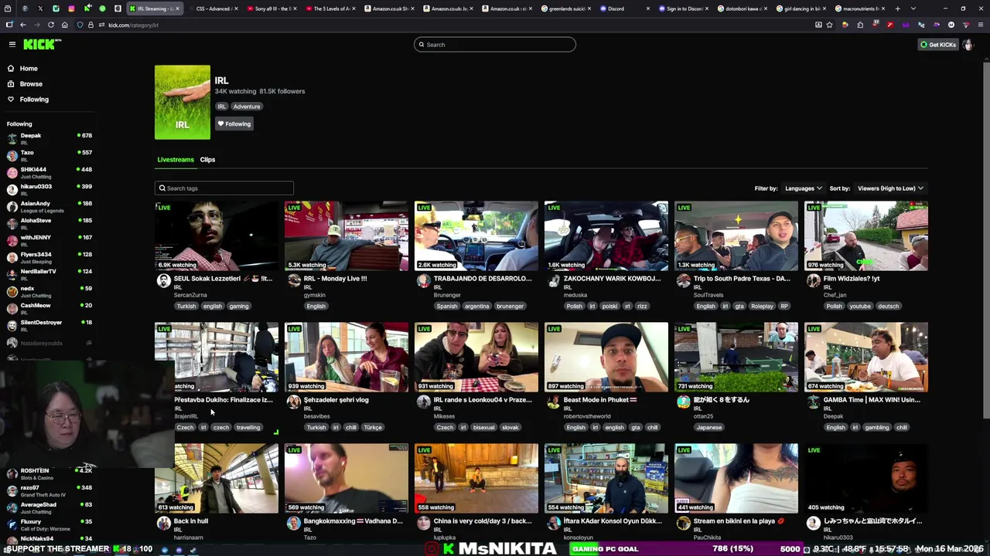Screen dimensions: 990x556
Task: Click ottan25 channel avatar
Action: (x=683, y=402)
